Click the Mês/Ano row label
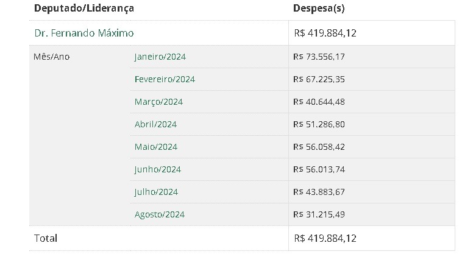 point(52,57)
